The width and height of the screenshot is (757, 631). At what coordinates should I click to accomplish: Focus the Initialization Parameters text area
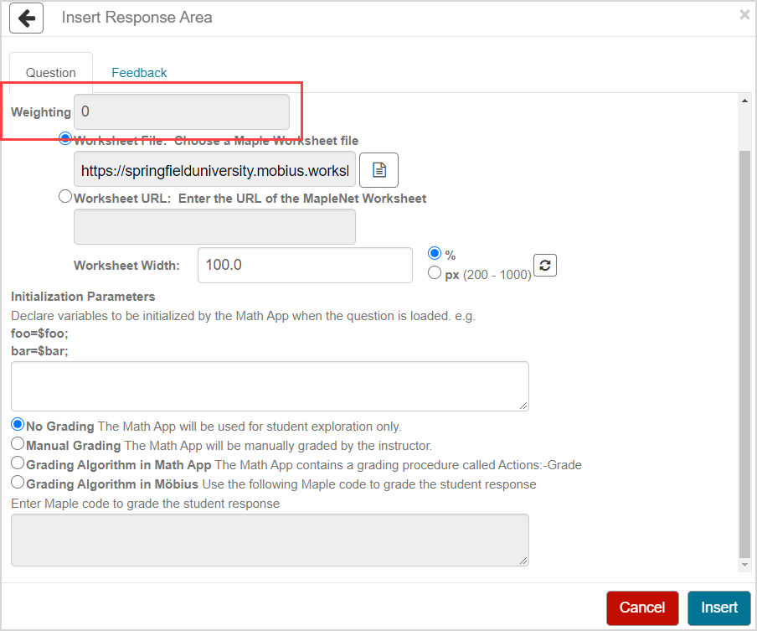270,386
